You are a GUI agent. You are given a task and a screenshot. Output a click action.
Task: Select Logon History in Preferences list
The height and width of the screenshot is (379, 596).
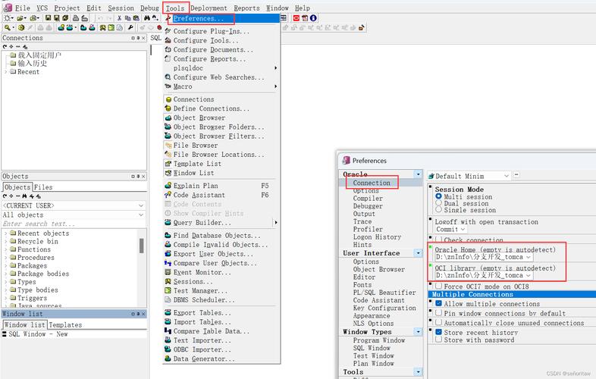[377, 236]
